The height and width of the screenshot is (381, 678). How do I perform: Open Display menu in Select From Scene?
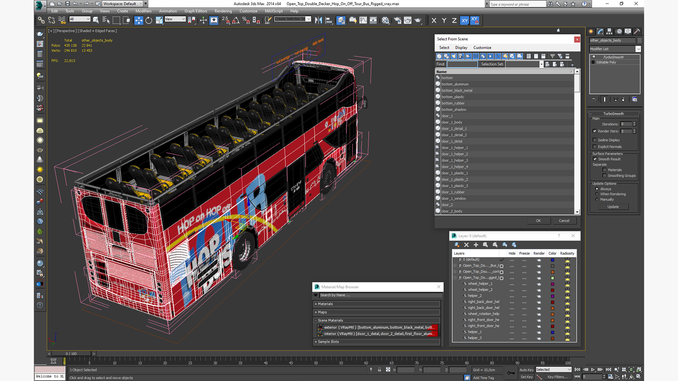coord(461,48)
